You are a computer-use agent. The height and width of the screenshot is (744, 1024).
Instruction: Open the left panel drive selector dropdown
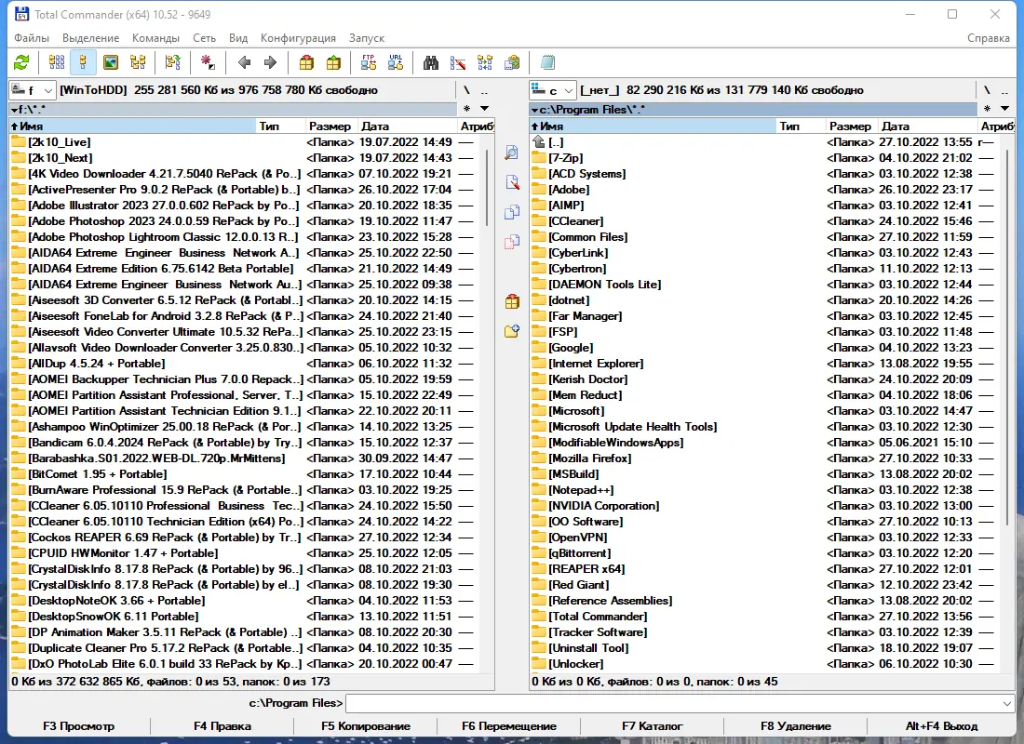click(47, 90)
